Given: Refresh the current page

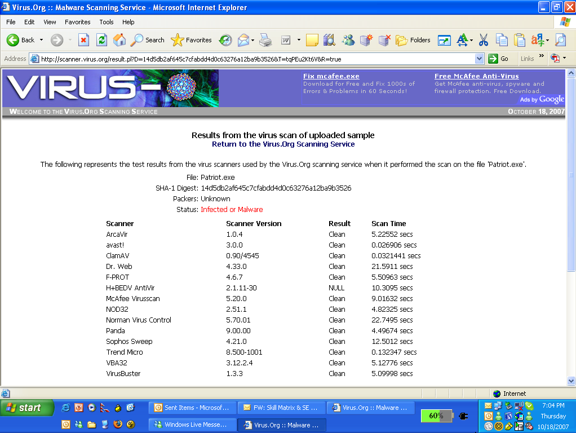Looking at the screenshot, I should (101, 40).
